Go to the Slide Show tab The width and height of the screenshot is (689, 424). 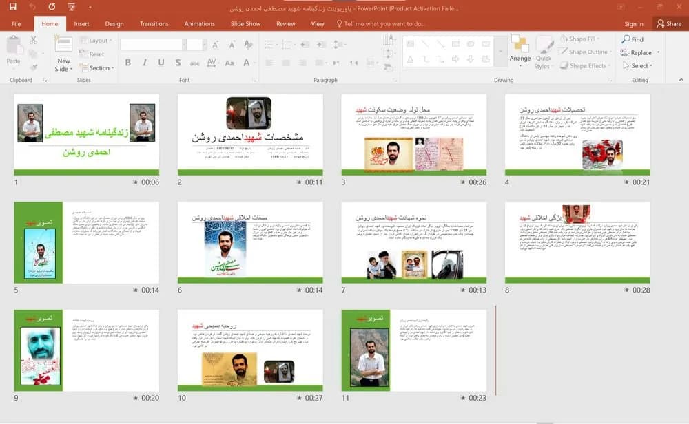(x=245, y=23)
